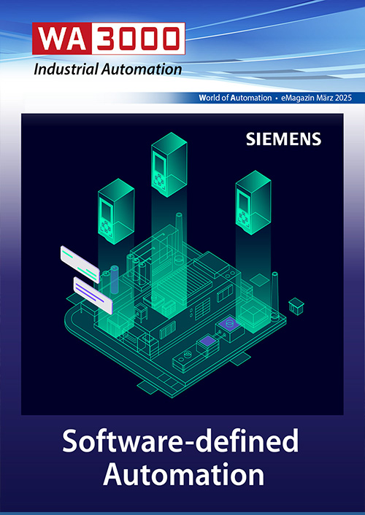Screen dimensions: 365x515
Task: Click the eMagazin März 2025 label
Action: (x=316, y=98)
